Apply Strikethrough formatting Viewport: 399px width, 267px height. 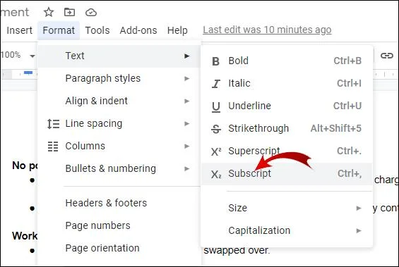[x=287, y=129]
